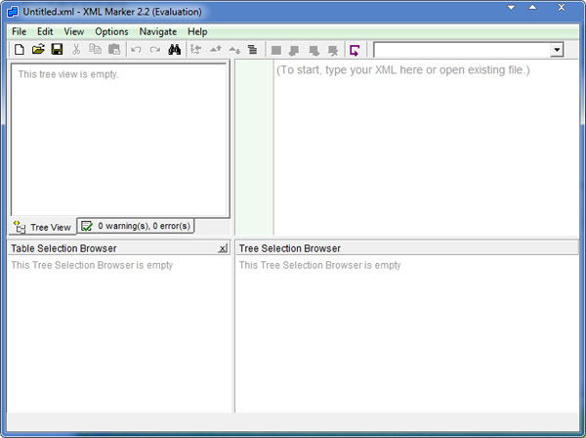Click inside the toolbar combo box field

pos(462,50)
